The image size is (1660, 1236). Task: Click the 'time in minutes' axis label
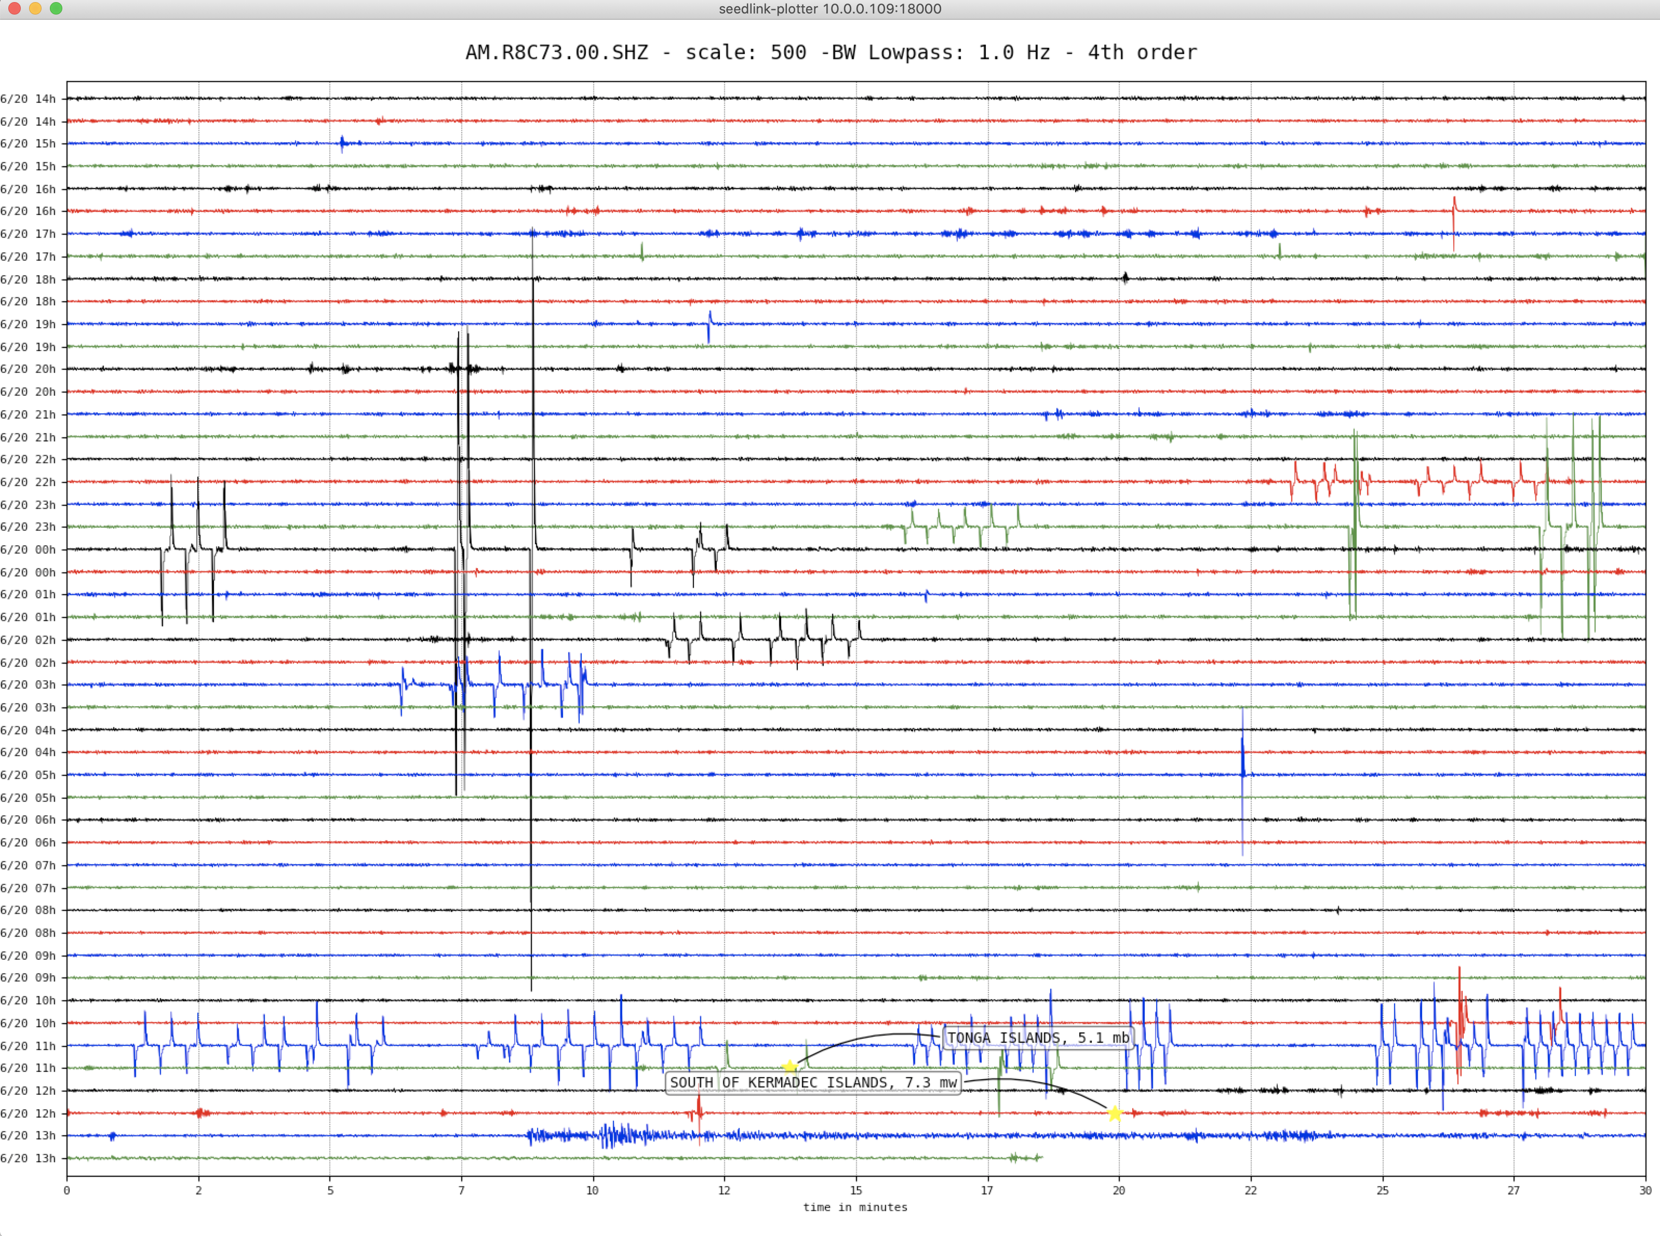point(855,1207)
